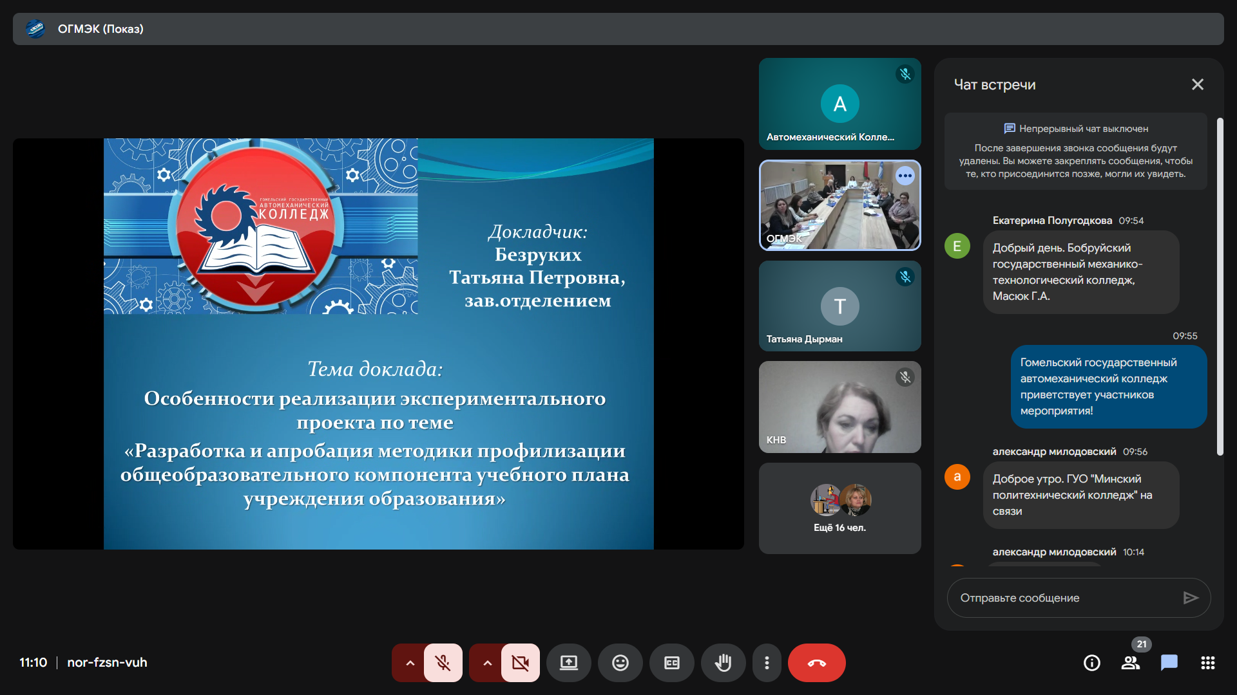Click the raise hand icon
Screen dimensions: 1237x695
tap(723, 663)
